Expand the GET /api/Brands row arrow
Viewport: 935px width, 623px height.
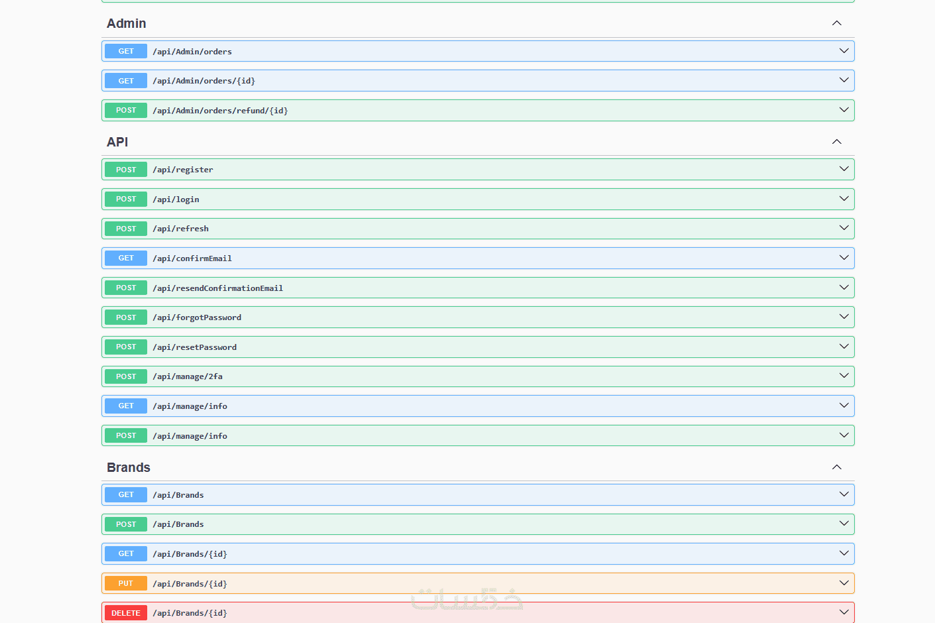[844, 494]
